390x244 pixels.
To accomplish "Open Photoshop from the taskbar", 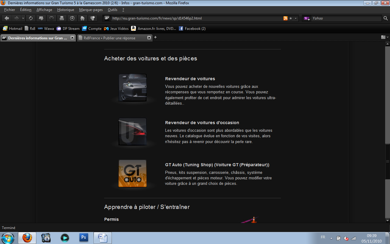I will coord(83,238).
